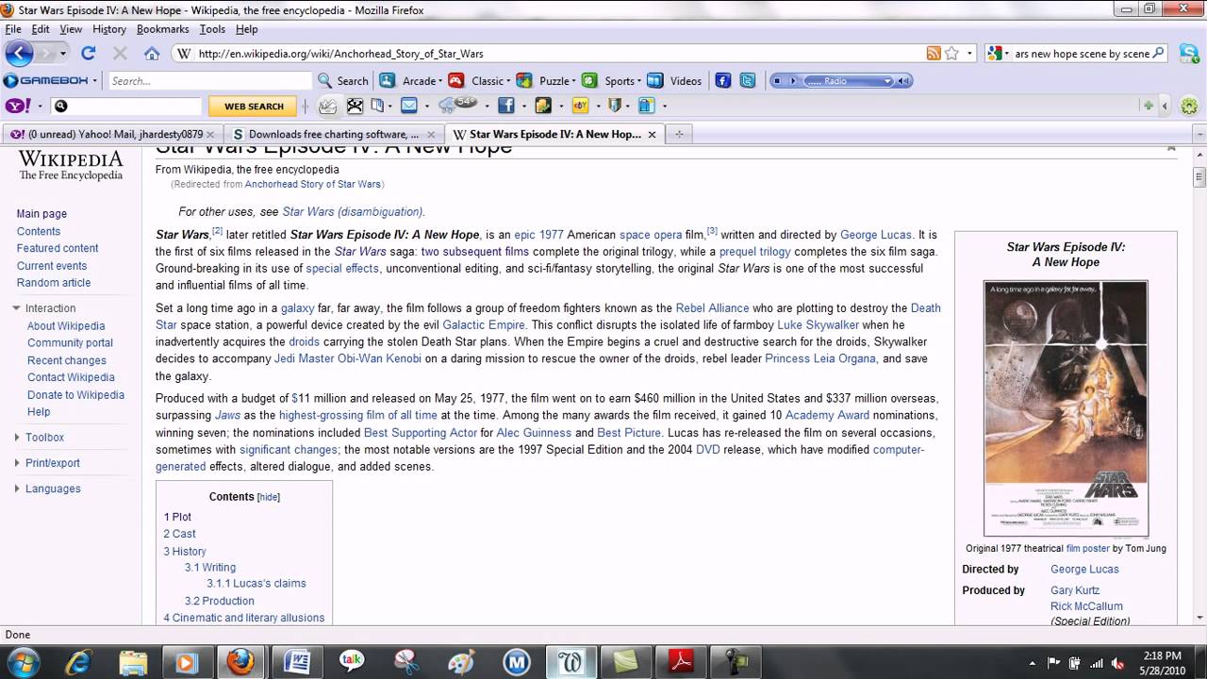
Task: Expand the Sports dropdown arrow
Action: tap(639, 81)
